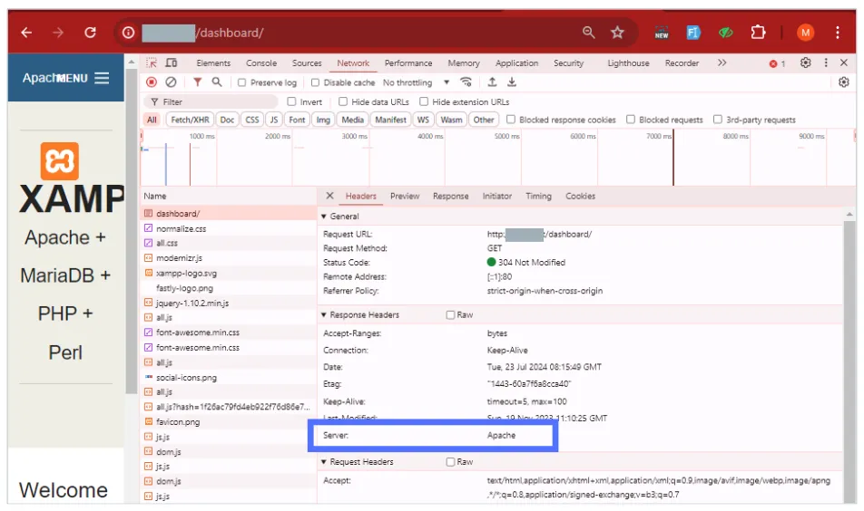Open Network panel settings gear
The width and height of the screenshot is (864, 511).
click(844, 82)
